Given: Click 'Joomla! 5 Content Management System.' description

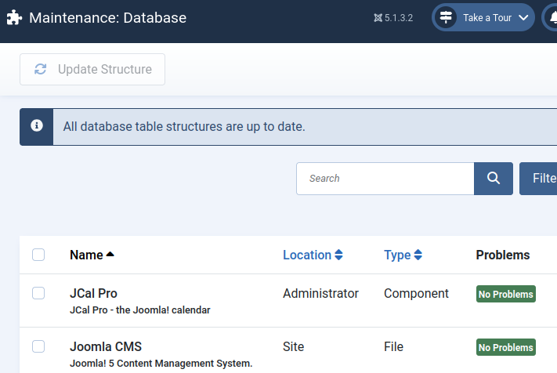Looking at the screenshot, I should pyautogui.click(x=161, y=364).
